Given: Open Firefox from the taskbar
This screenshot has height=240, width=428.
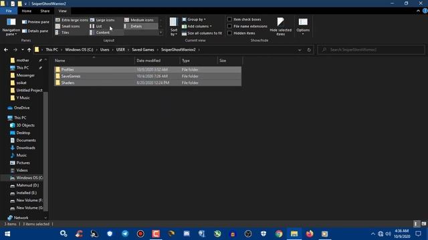Looking at the screenshot, I should coord(310,234).
